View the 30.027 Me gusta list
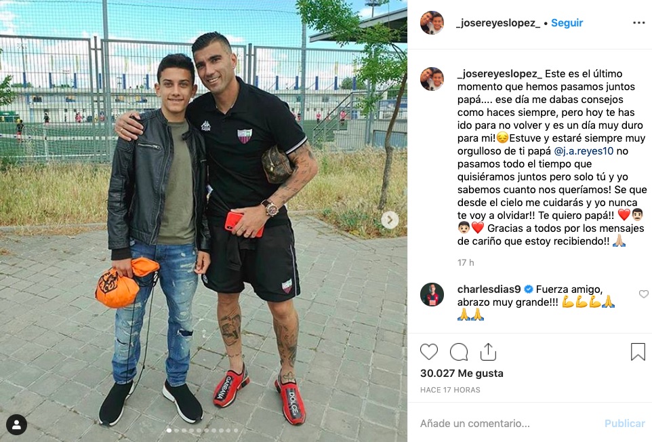The width and height of the screenshot is (652, 442). click(462, 374)
